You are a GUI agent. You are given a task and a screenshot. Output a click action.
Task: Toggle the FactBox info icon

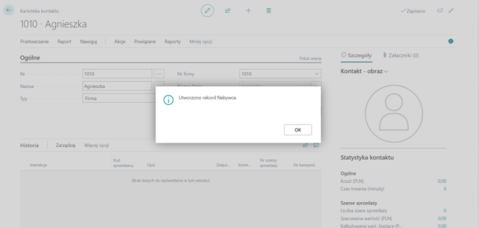(x=450, y=42)
